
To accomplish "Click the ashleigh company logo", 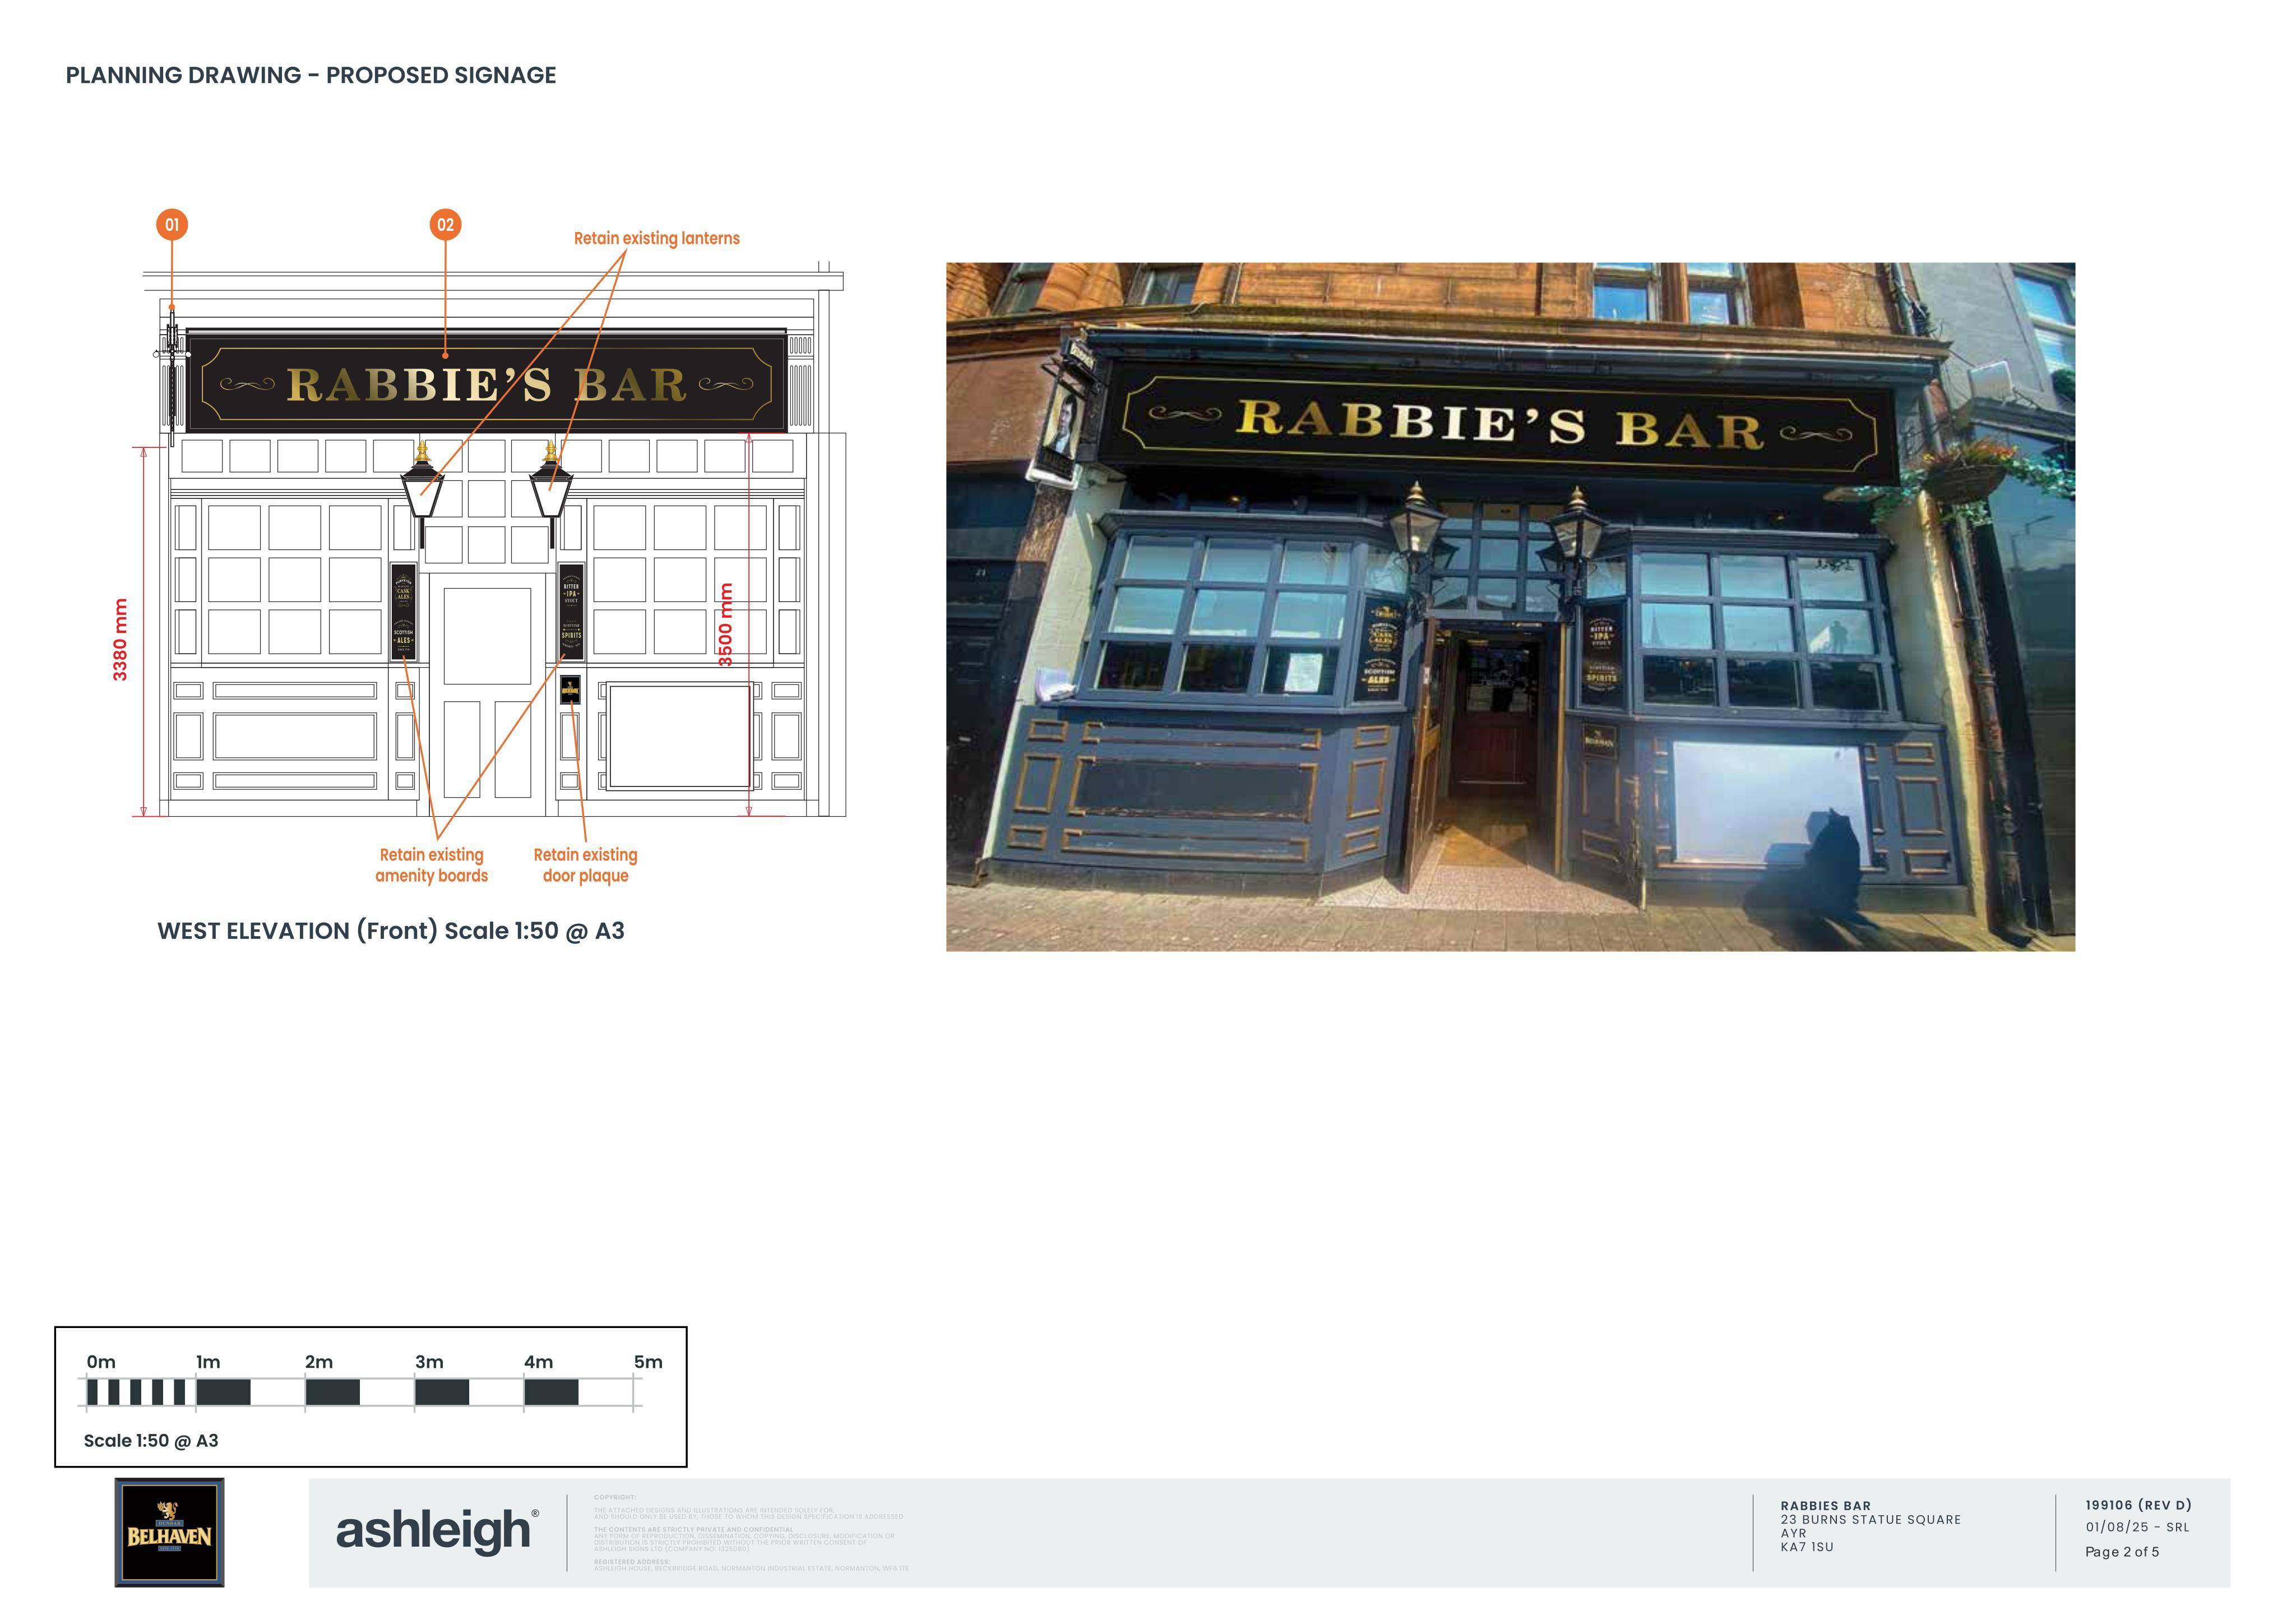I will pyautogui.click(x=437, y=1531).
